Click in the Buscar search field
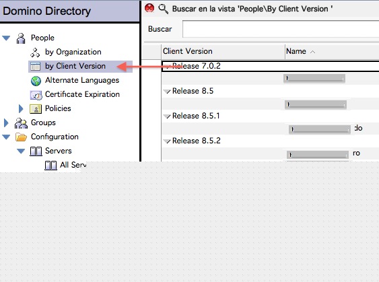 (x=281, y=29)
